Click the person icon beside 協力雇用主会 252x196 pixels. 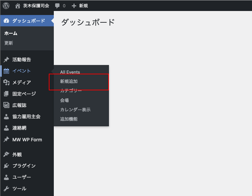6,117
